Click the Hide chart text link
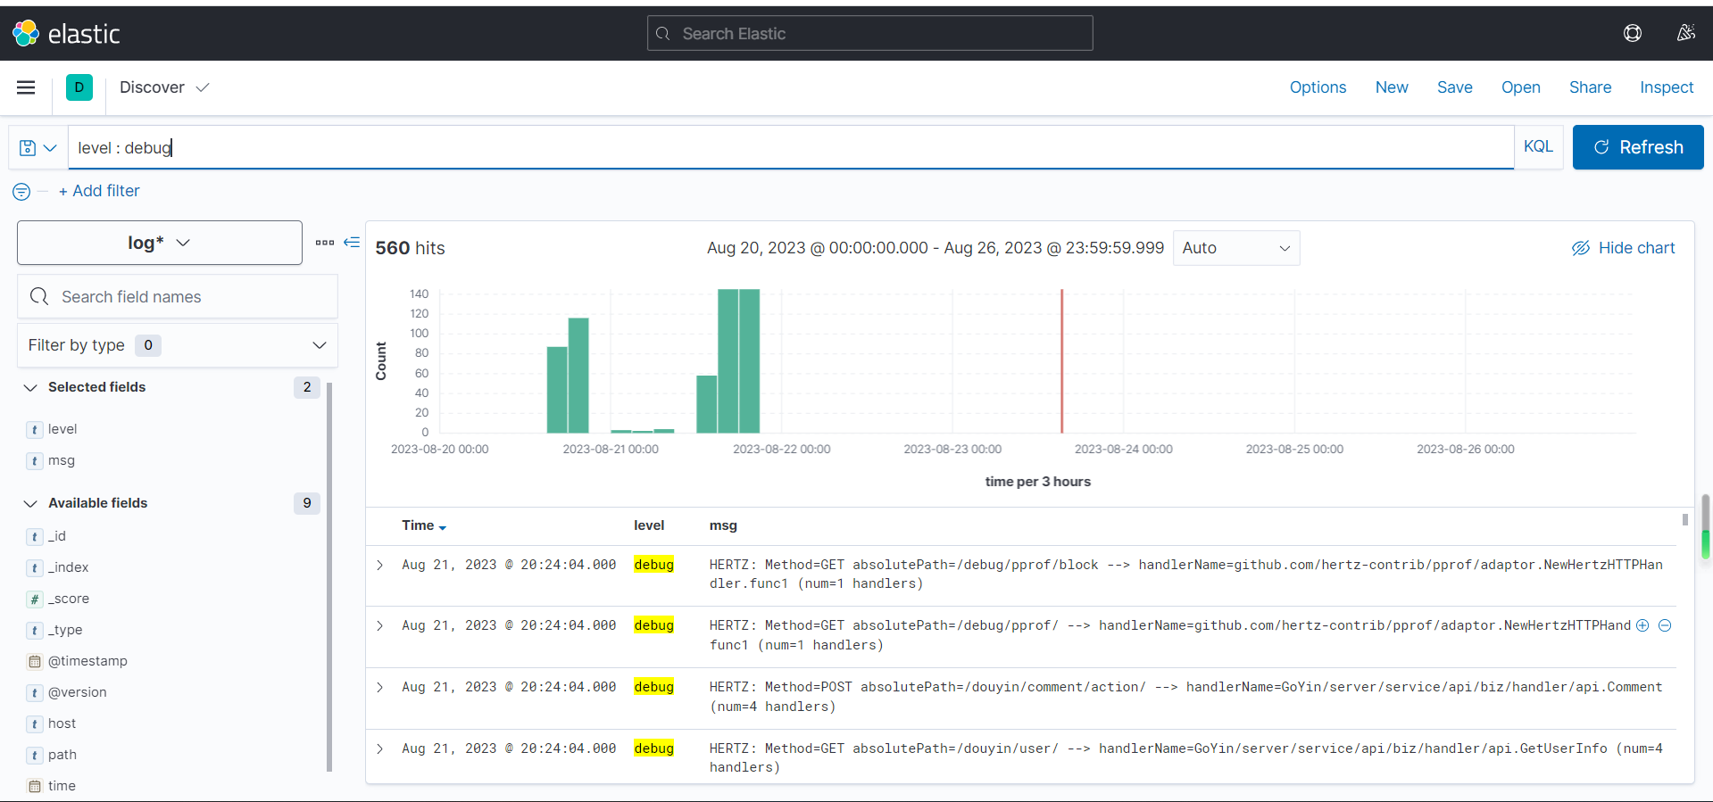Image resolution: width=1713 pixels, height=802 pixels. point(1636,248)
